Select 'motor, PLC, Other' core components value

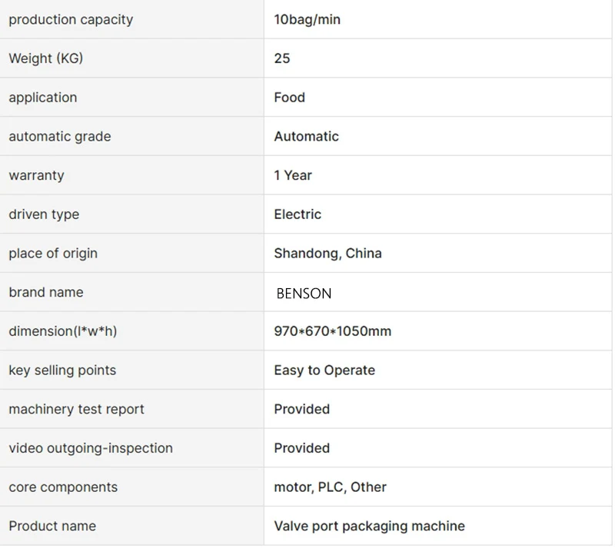330,487
